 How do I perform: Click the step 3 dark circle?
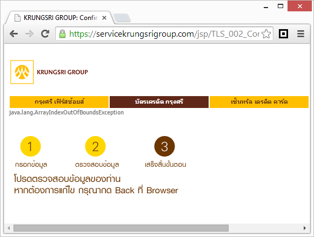[164, 146]
